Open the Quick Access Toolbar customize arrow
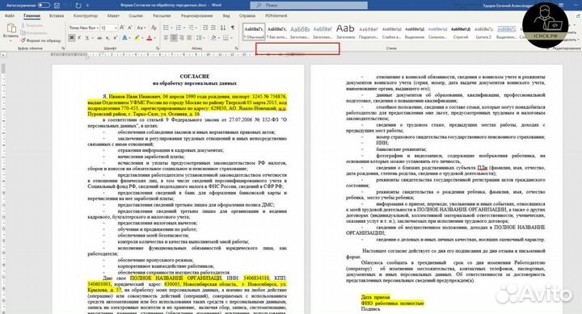The width and height of the screenshot is (582, 314). 87,6
